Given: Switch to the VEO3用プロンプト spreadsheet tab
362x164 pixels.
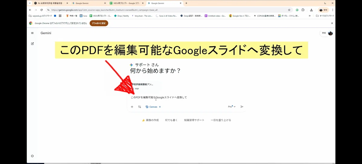Looking at the screenshot, I should [x=126, y=3].
